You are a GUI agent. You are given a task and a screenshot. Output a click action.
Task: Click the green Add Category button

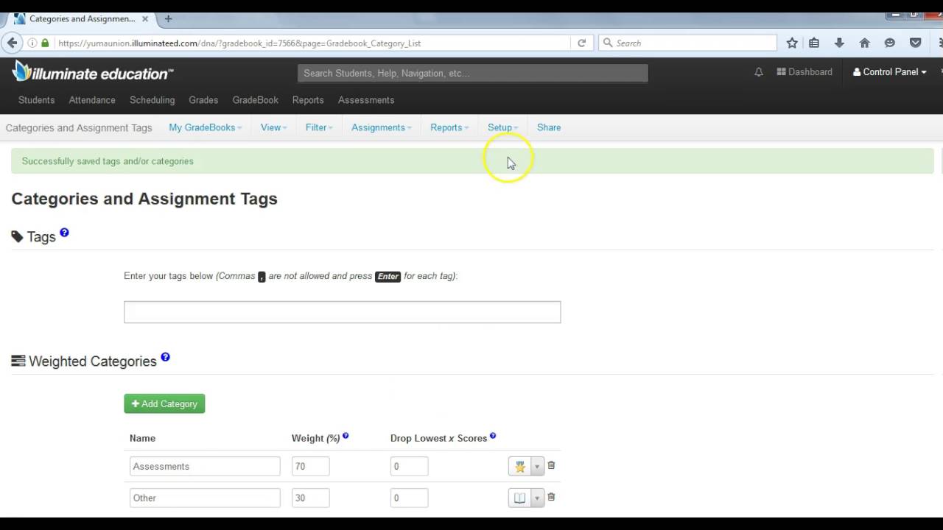pyautogui.click(x=164, y=403)
